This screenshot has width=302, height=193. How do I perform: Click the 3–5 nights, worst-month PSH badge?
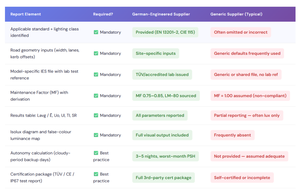coord(165,156)
